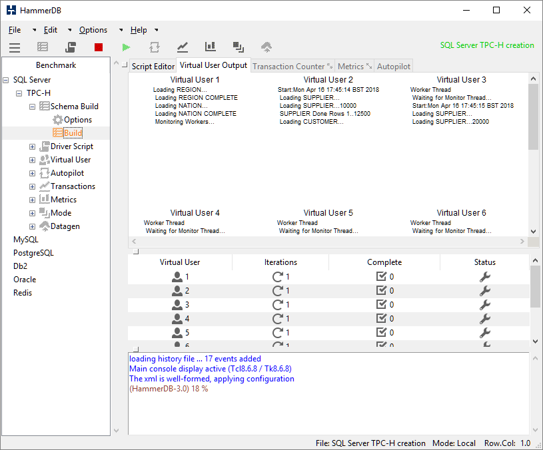Select MySQL in the Benchmark tree
Screen dimensions: 543x450
(25, 240)
